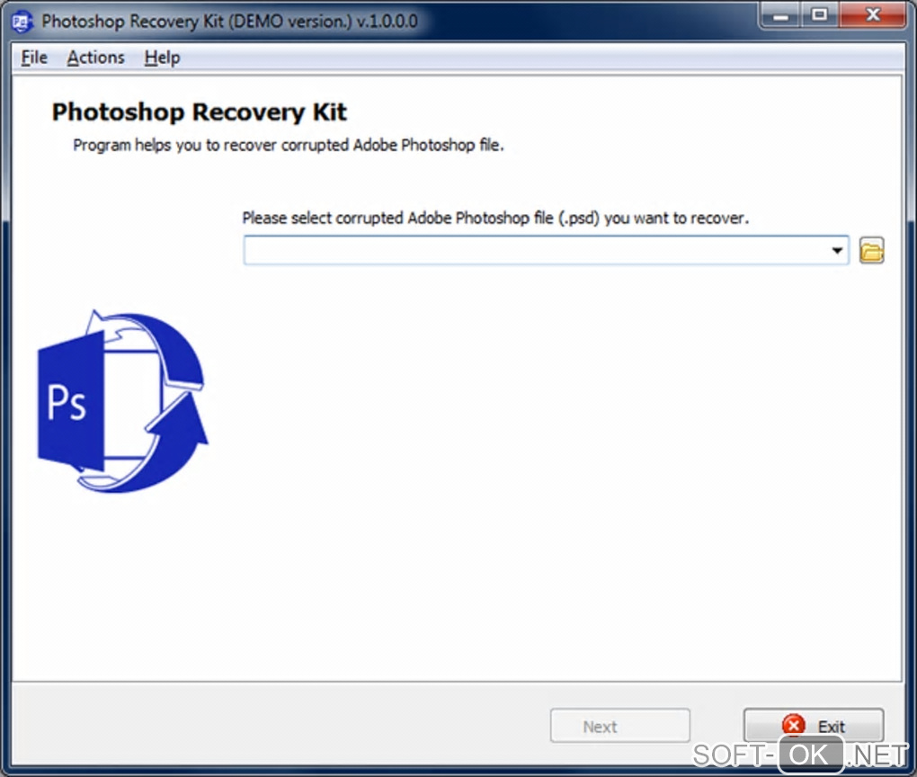Open the File menu

(x=34, y=58)
